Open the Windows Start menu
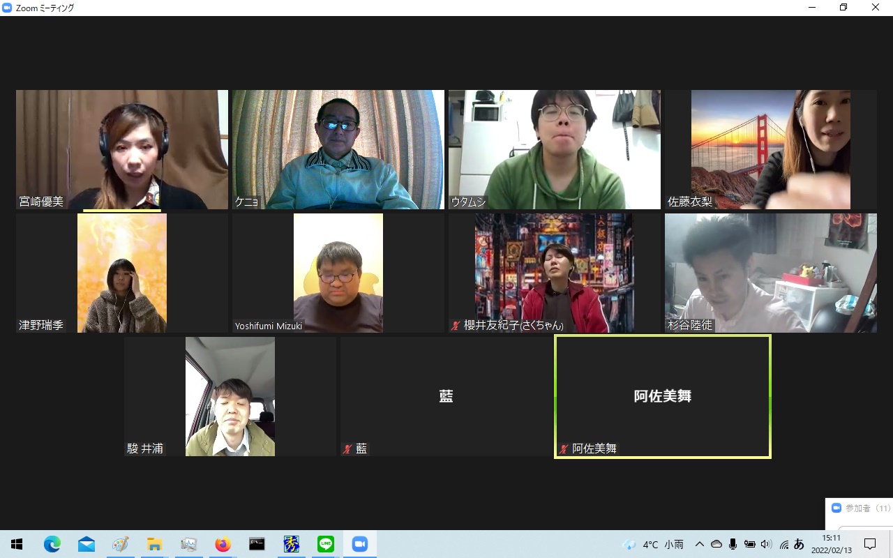The height and width of the screenshot is (558, 893). [17, 544]
